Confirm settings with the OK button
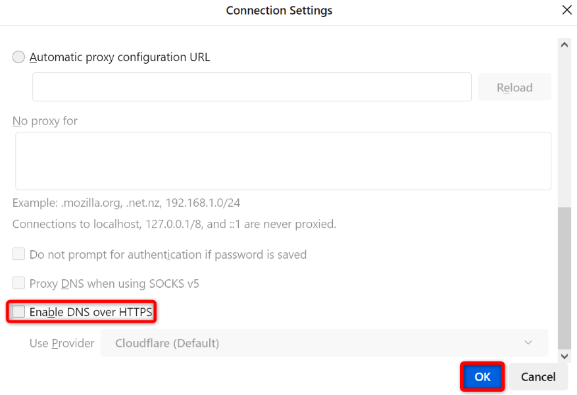Screen dimensions: 577x395 pyautogui.click(x=482, y=377)
